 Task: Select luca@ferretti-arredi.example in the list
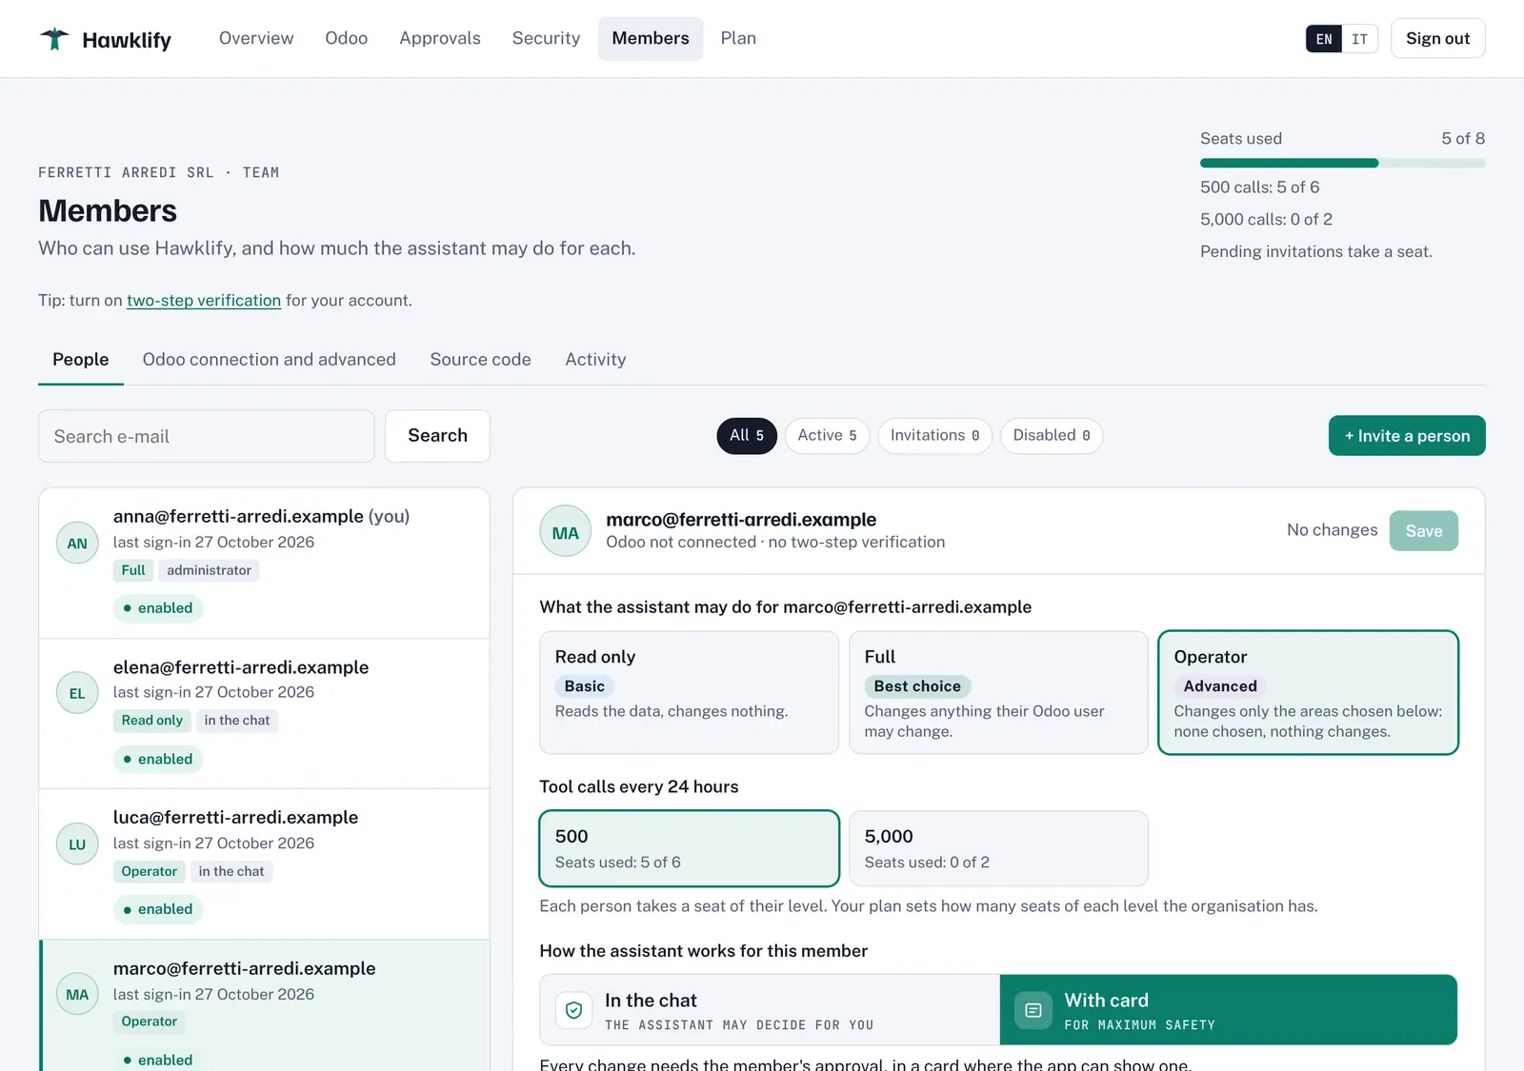[x=265, y=864]
